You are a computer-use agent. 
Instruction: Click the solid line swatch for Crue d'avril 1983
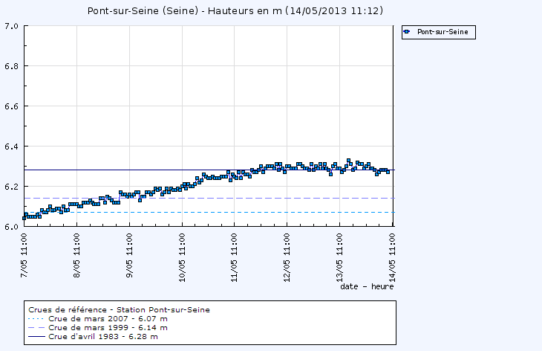[36, 336]
